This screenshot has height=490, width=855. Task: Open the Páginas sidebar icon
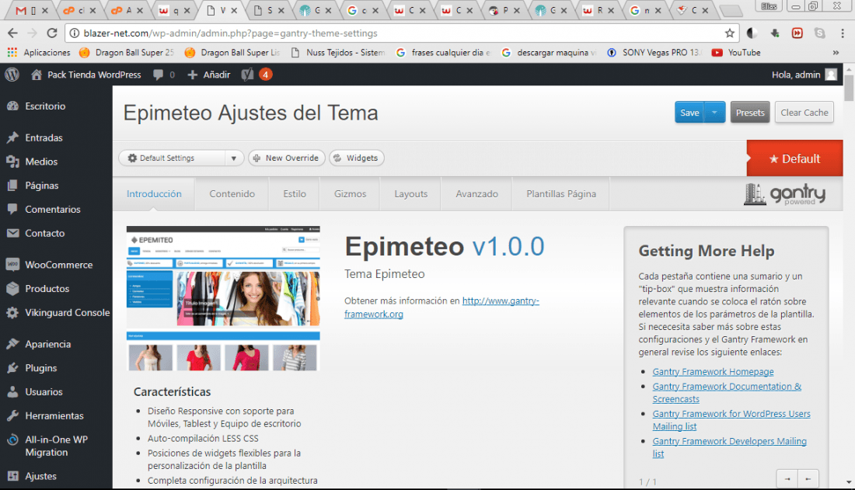click(x=12, y=186)
